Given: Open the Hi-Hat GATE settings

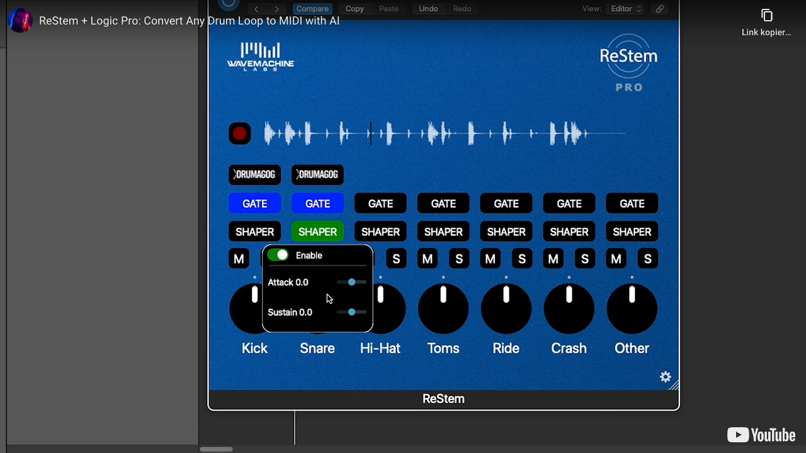Looking at the screenshot, I should (x=380, y=203).
